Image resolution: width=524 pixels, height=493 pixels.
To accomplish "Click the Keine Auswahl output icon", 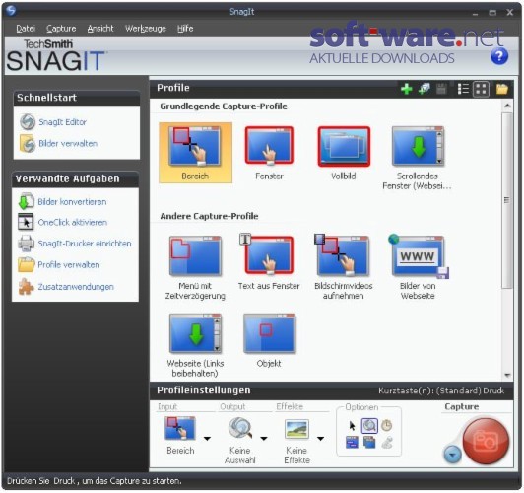I will coord(240,428).
